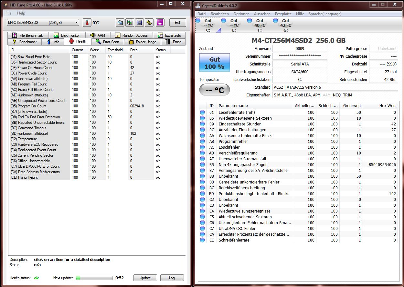Open the File menu in HD Tune
The image size is (404, 287).
[8, 13]
